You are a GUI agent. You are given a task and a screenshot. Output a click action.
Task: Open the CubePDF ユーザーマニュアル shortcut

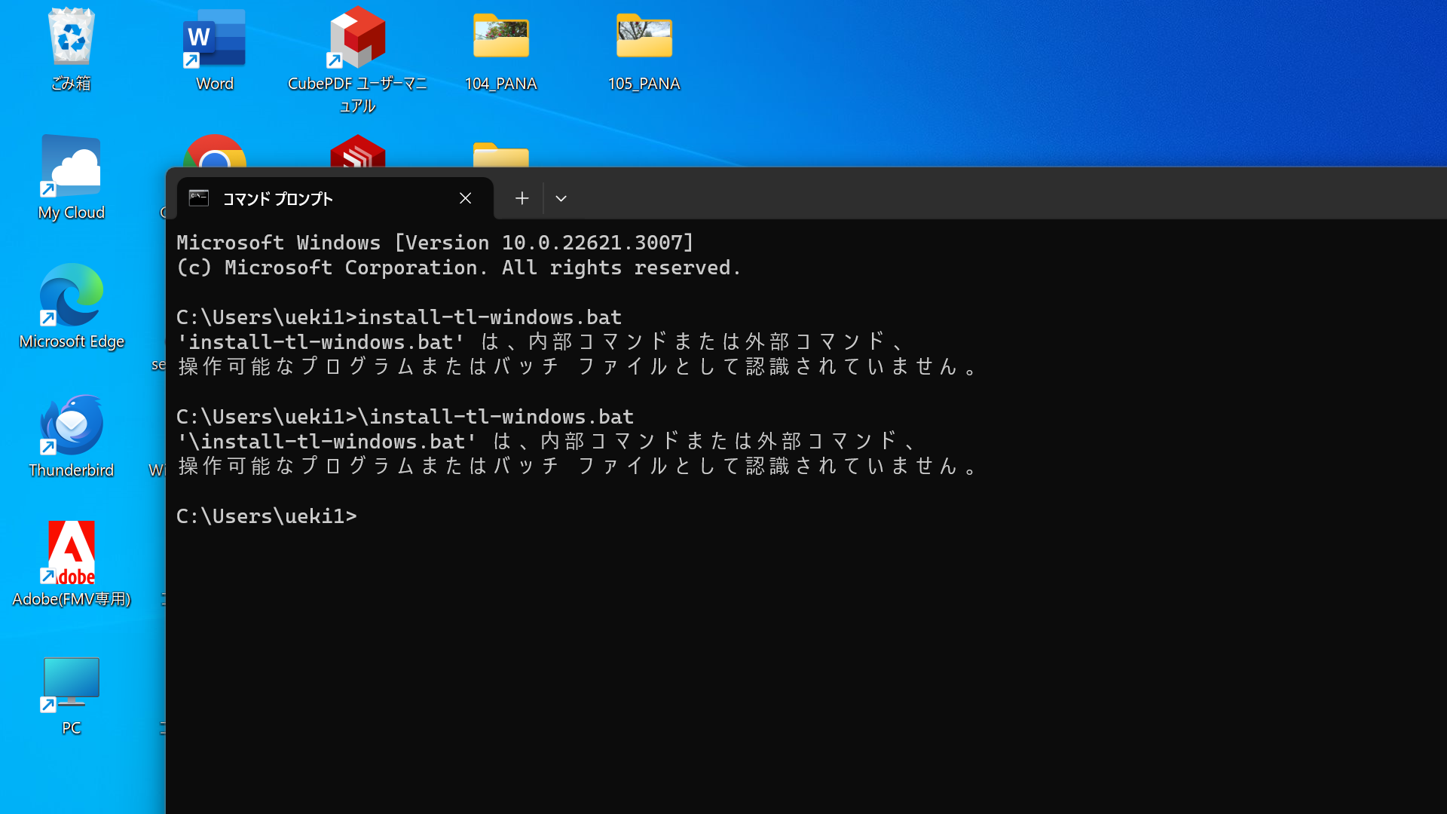point(357,36)
